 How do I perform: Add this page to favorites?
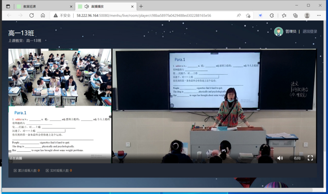[248, 15]
